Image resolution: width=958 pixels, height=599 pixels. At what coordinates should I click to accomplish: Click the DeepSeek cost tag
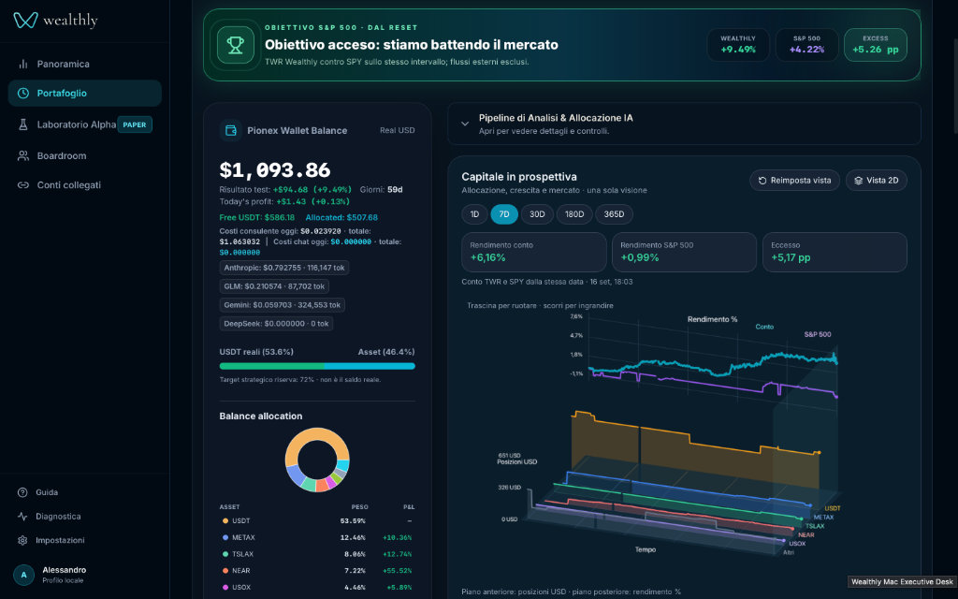pos(276,323)
